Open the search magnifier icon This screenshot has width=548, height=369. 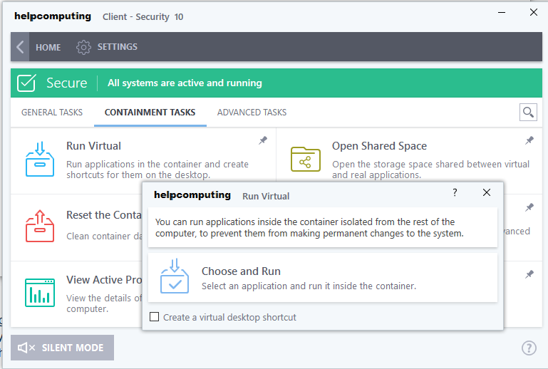pyautogui.click(x=528, y=112)
